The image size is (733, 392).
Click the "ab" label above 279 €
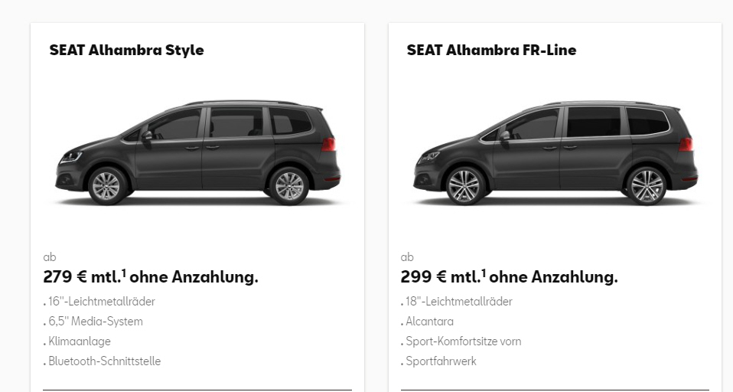pyautogui.click(x=50, y=257)
